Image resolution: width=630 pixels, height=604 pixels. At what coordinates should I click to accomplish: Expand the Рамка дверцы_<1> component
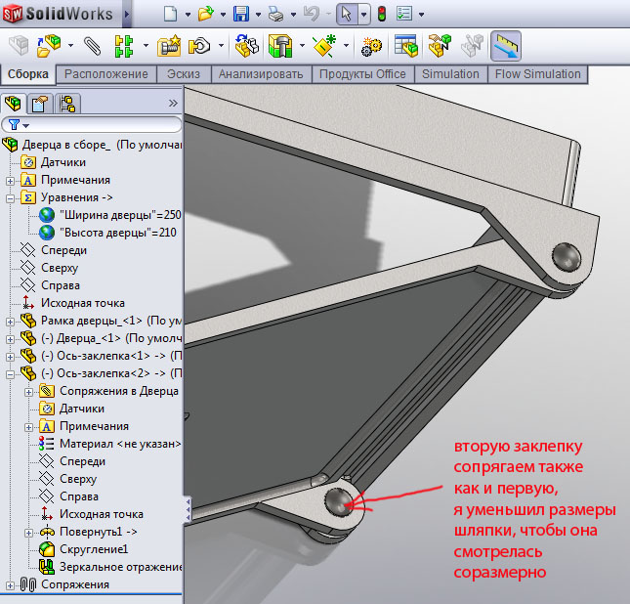[x=11, y=321]
